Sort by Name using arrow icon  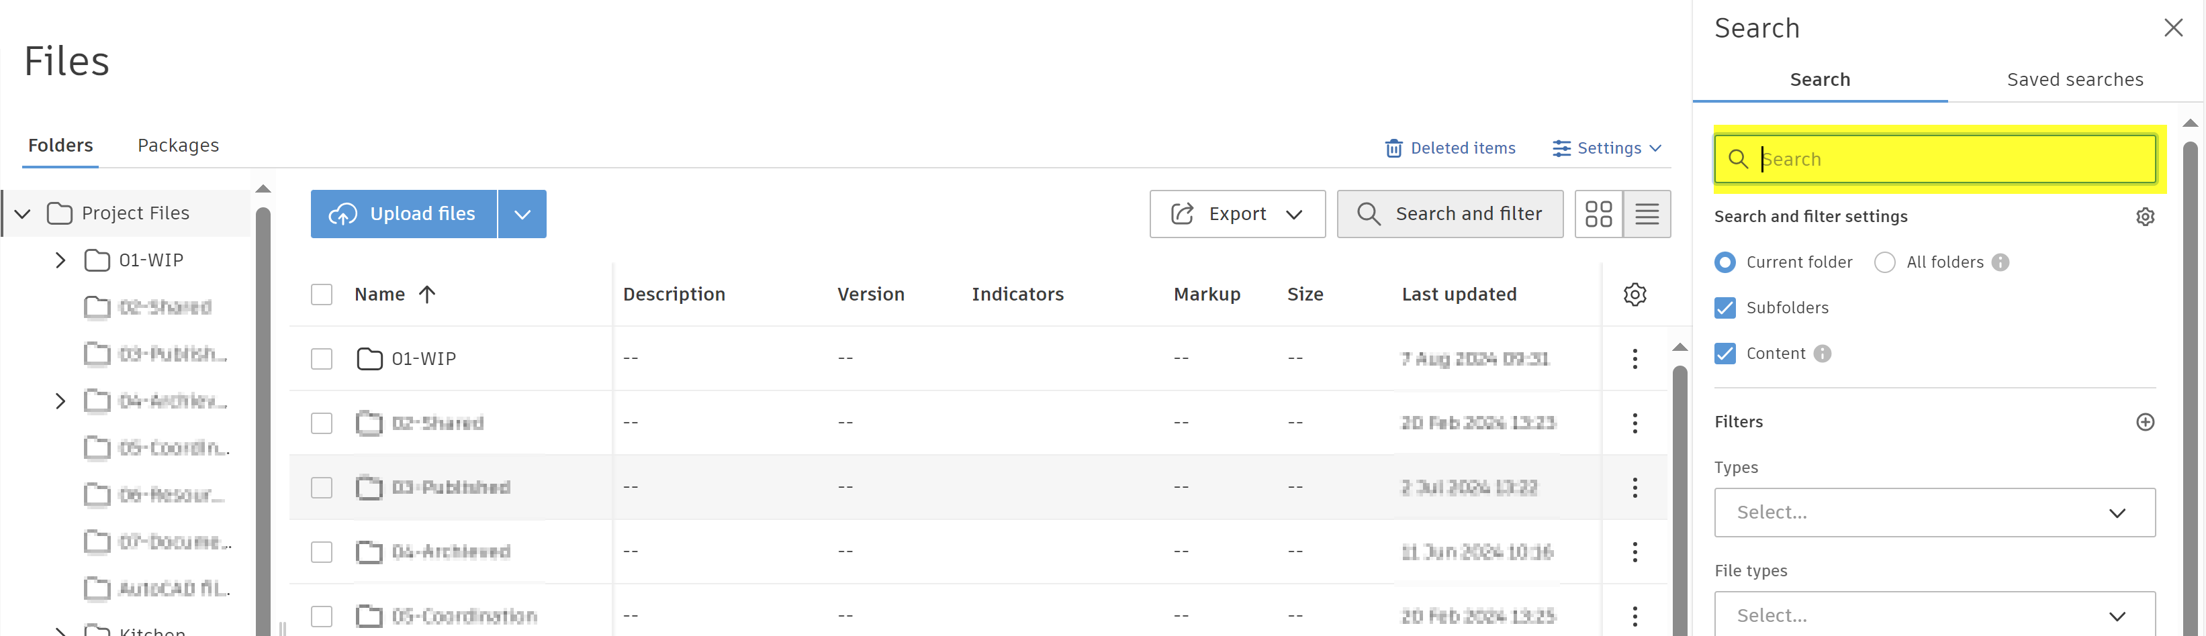coord(426,295)
